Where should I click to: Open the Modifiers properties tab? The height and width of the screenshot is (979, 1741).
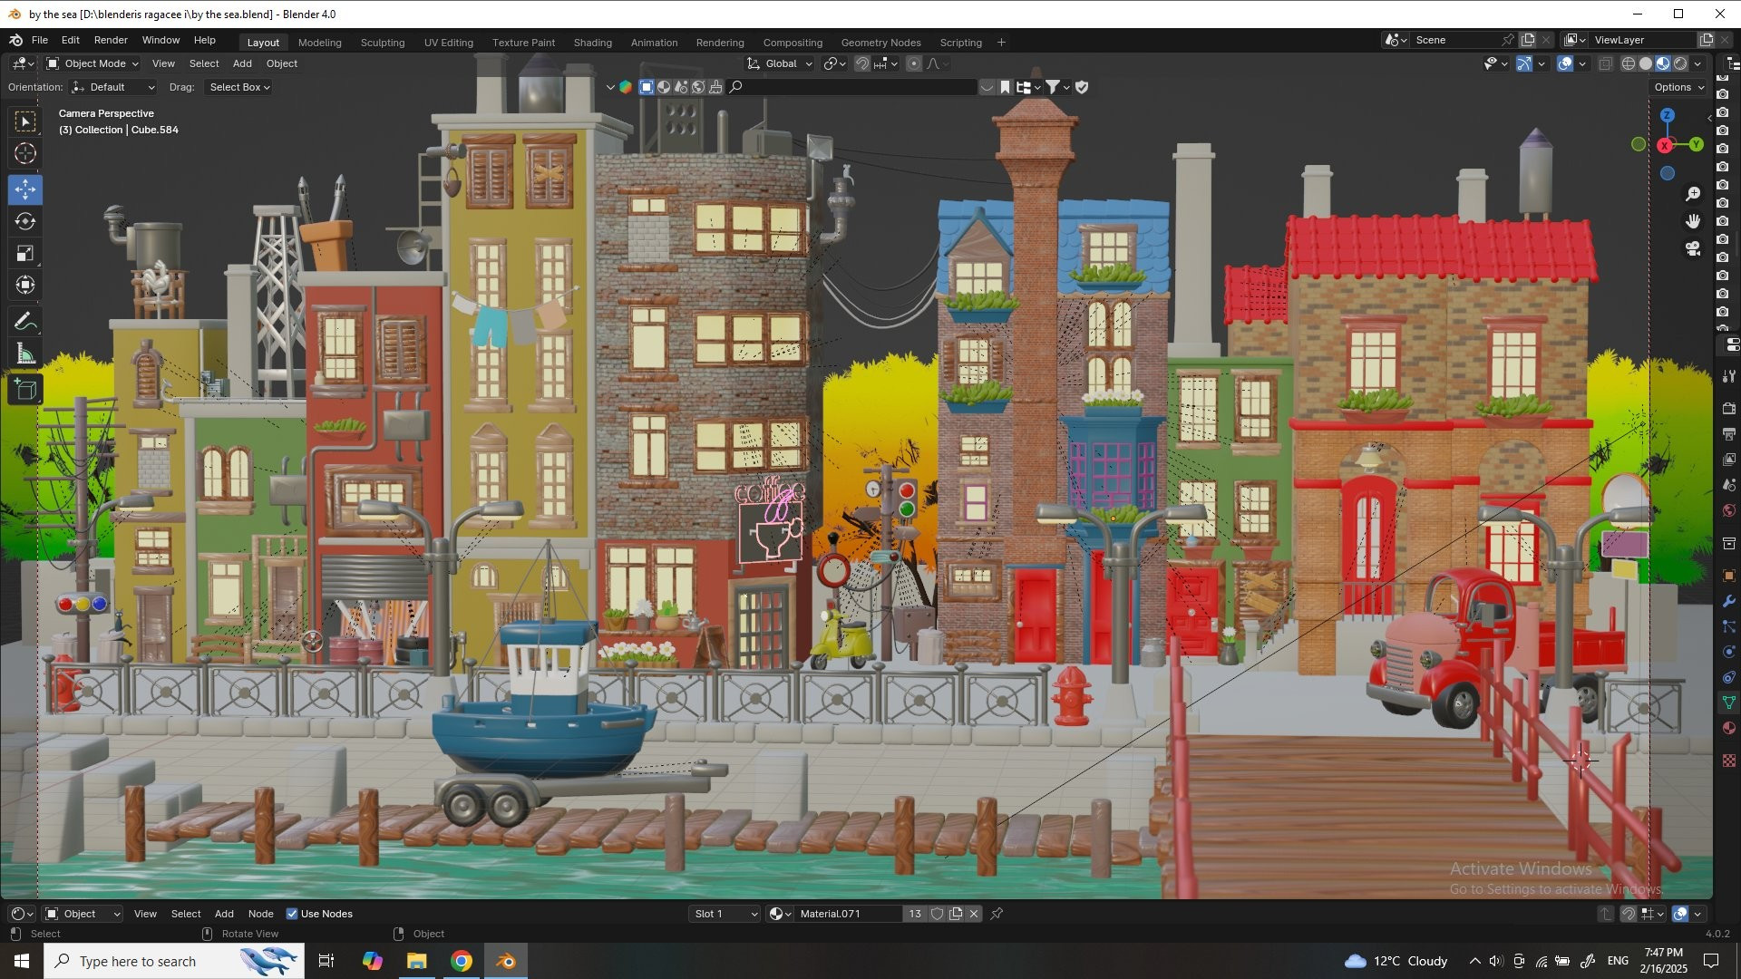pyautogui.click(x=1729, y=601)
